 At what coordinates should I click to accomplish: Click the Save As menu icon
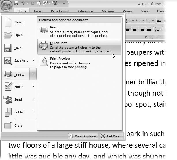tap(8, 61)
